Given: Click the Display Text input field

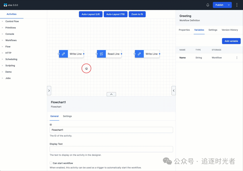Looking at the screenshot, I should click(111, 149).
